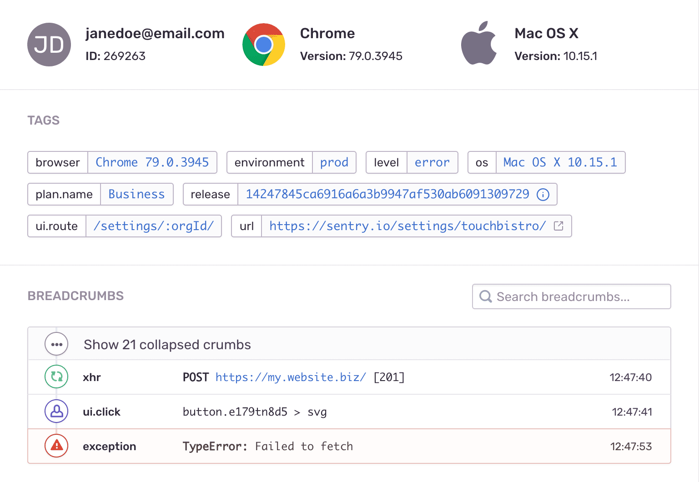Open the prod environment tag filter
699x482 pixels.
[334, 162]
